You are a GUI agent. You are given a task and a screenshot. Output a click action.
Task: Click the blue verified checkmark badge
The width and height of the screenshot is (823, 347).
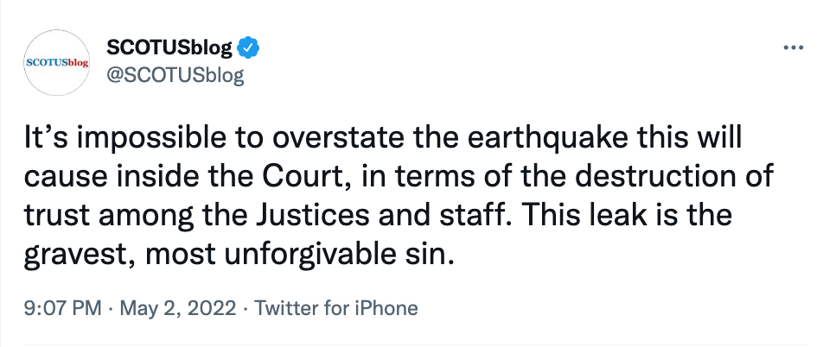pyautogui.click(x=248, y=48)
